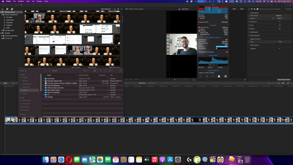This screenshot has height=165, width=293.
Task: Uncheck the Distort checkbox
Action: click(x=249, y=29)
